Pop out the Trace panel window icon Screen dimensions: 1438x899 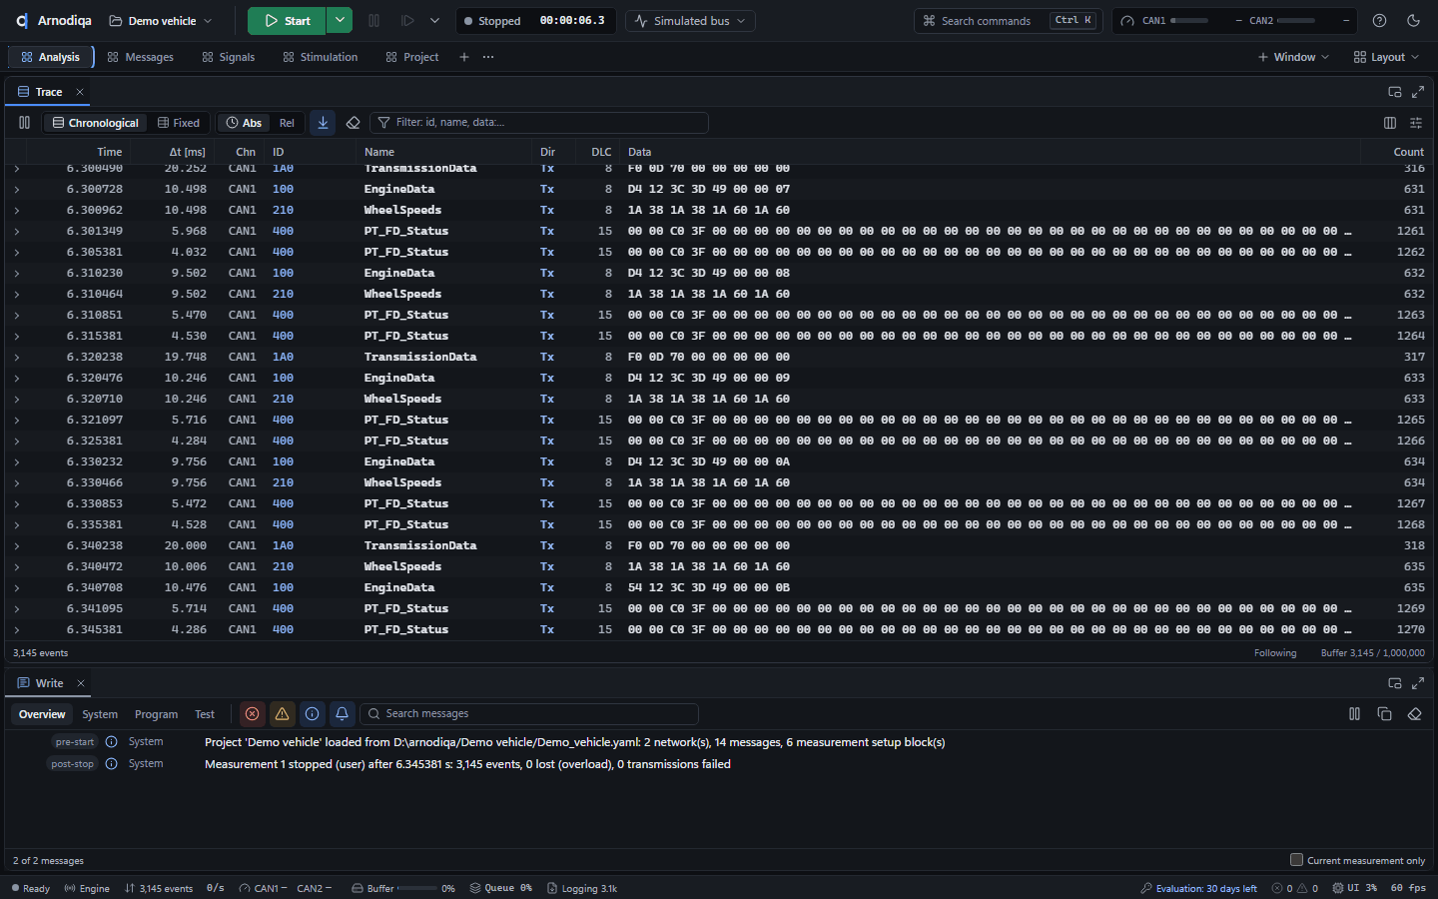pyautogui.click(x=1395, y=92)
